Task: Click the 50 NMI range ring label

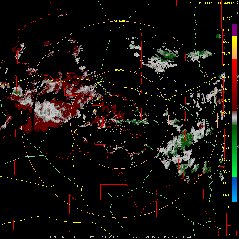Action: point(119,70)
